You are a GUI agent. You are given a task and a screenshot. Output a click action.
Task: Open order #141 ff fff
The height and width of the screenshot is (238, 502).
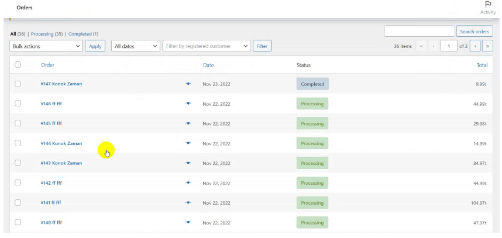[x=51, y=203]
